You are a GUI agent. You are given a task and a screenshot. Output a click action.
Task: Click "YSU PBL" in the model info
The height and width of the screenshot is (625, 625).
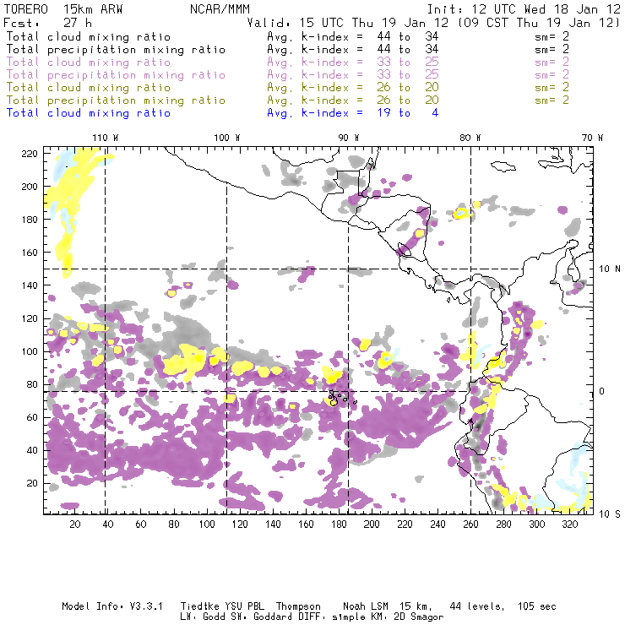click(245, 606)
